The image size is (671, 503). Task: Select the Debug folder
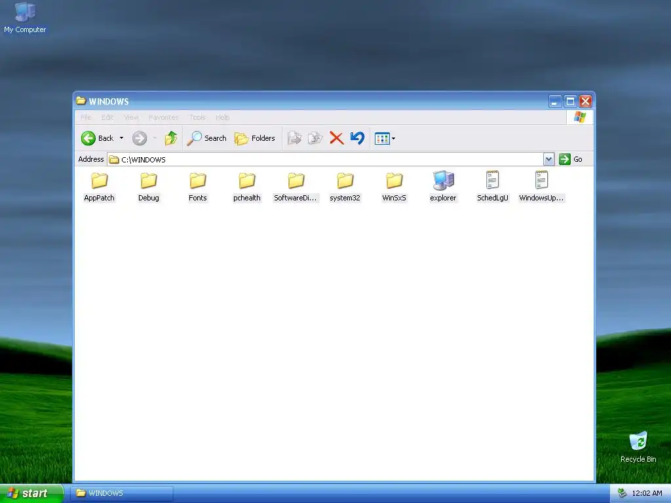tap(149, 187)
